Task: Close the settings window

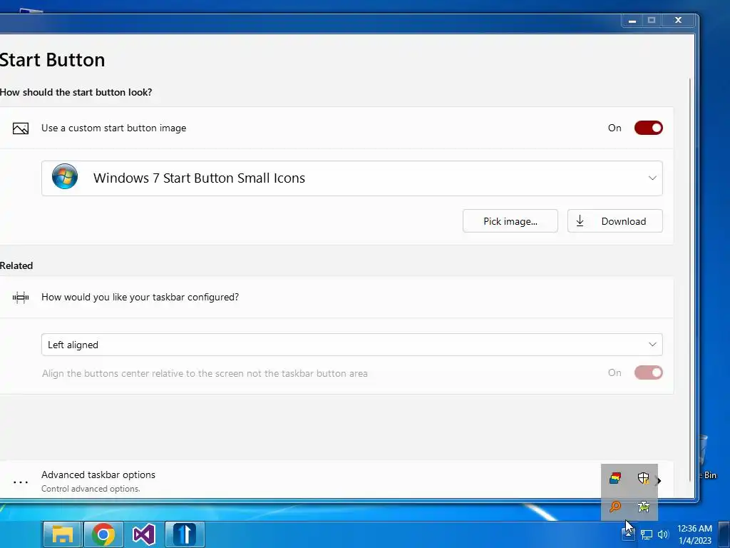Action: click(x=679, y=21)
